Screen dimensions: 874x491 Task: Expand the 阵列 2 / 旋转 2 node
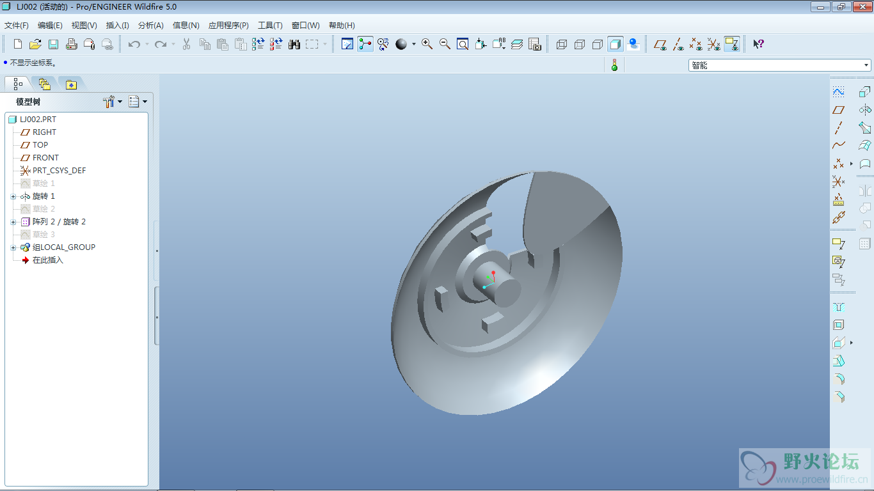[x=13, y=222]
